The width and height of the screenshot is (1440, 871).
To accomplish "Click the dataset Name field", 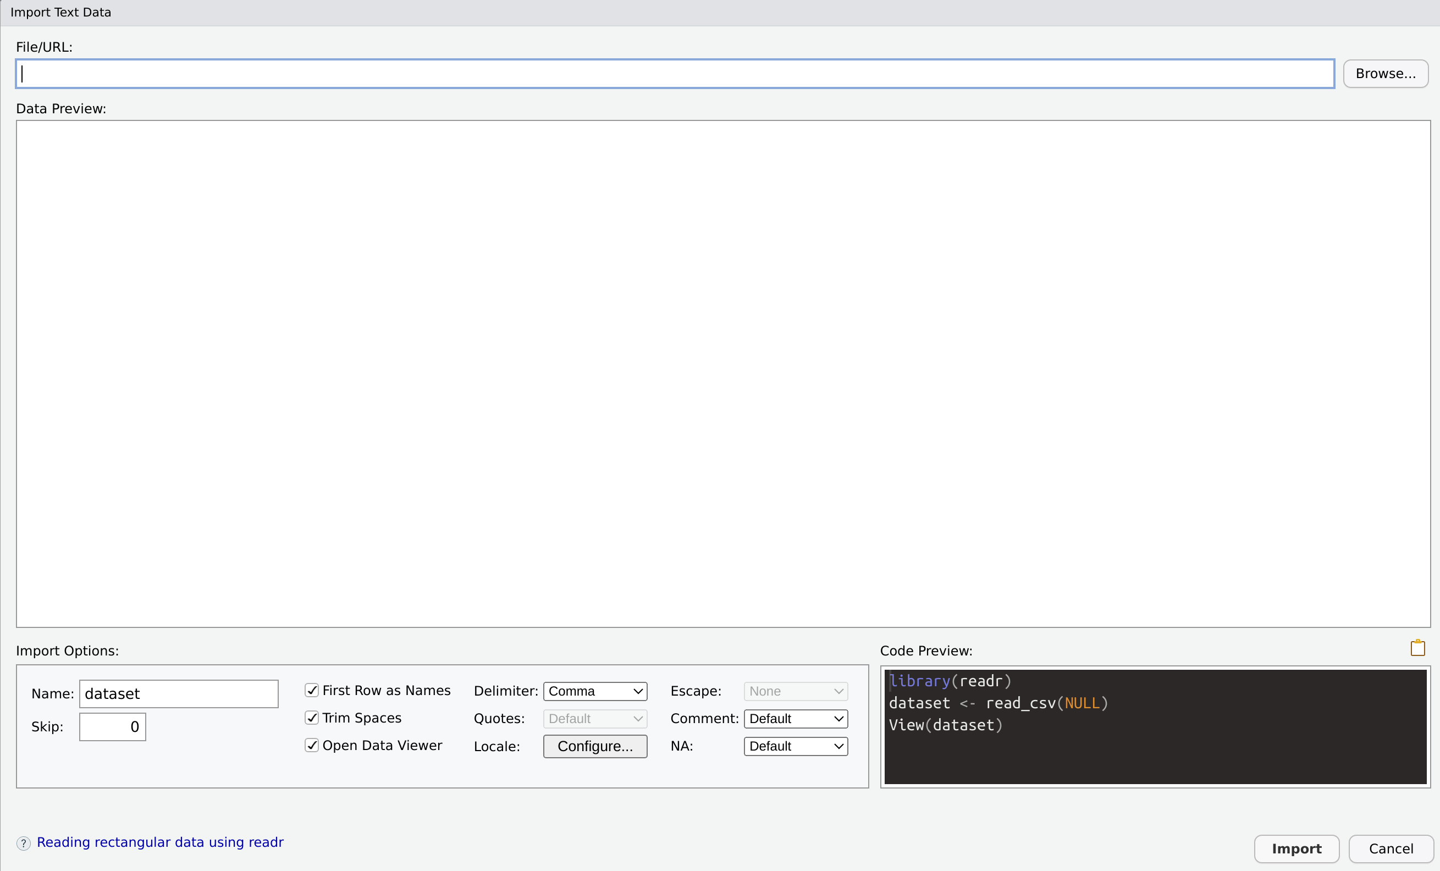I will coord(178,694).
